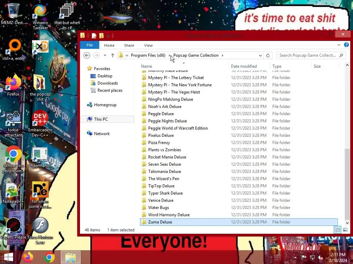353x264 pixels.
Task: Select Zuma Deluxe folder row
Action: coord(239,222)
